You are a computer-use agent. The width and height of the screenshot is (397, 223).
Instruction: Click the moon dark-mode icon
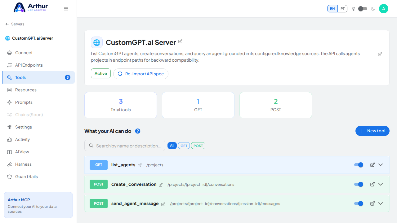[x=373, y=9]
